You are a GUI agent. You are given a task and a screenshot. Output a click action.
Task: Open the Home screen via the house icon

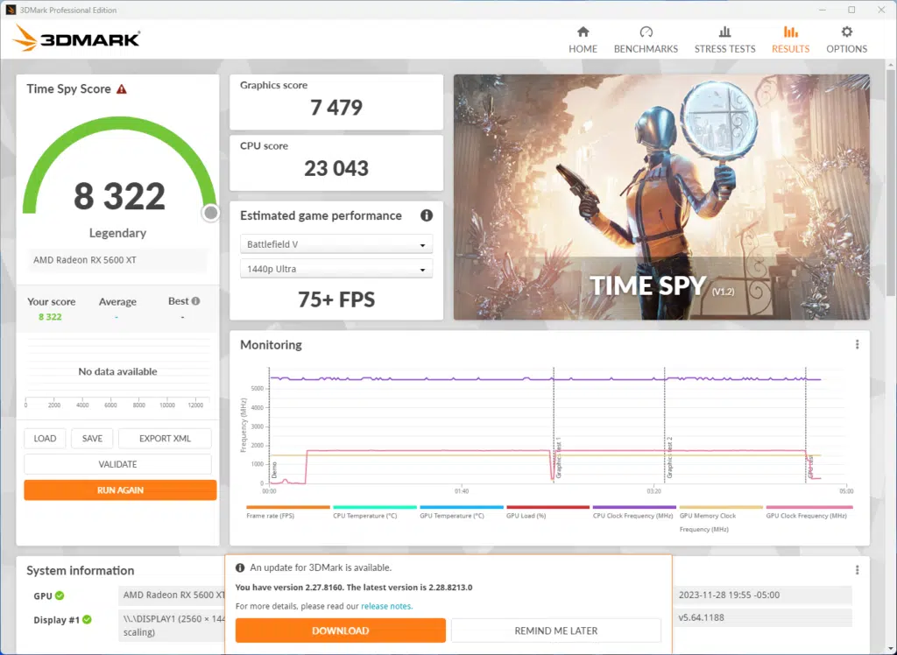pyautogui.click(x=583, y=32)
